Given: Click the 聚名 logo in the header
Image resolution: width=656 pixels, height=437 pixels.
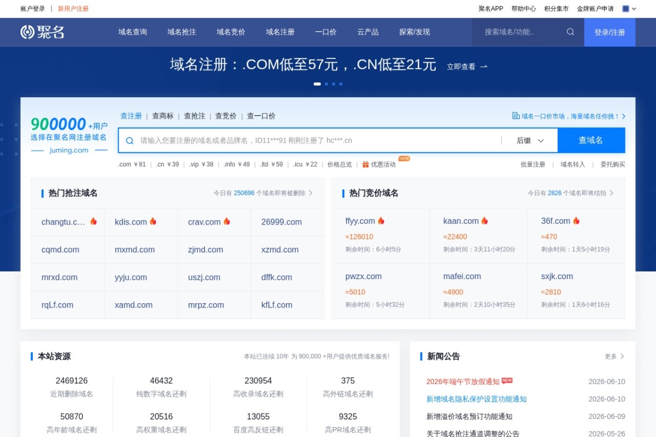Looking at the screenshot, I should tap(42, 32).
